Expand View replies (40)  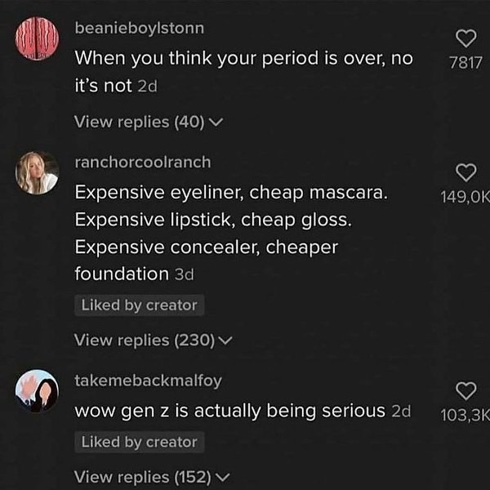pyautogui.click(x=149, y=122)
